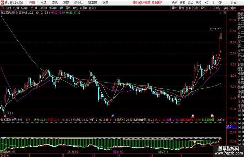244x157 pixels.
Task: Switch to 分时 period
Action: coord(8,8)
